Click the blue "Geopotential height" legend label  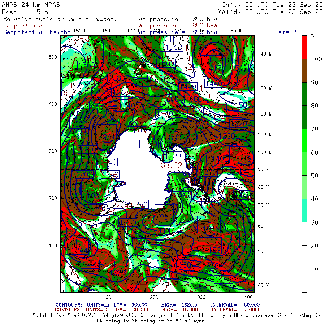click(37, 32)
